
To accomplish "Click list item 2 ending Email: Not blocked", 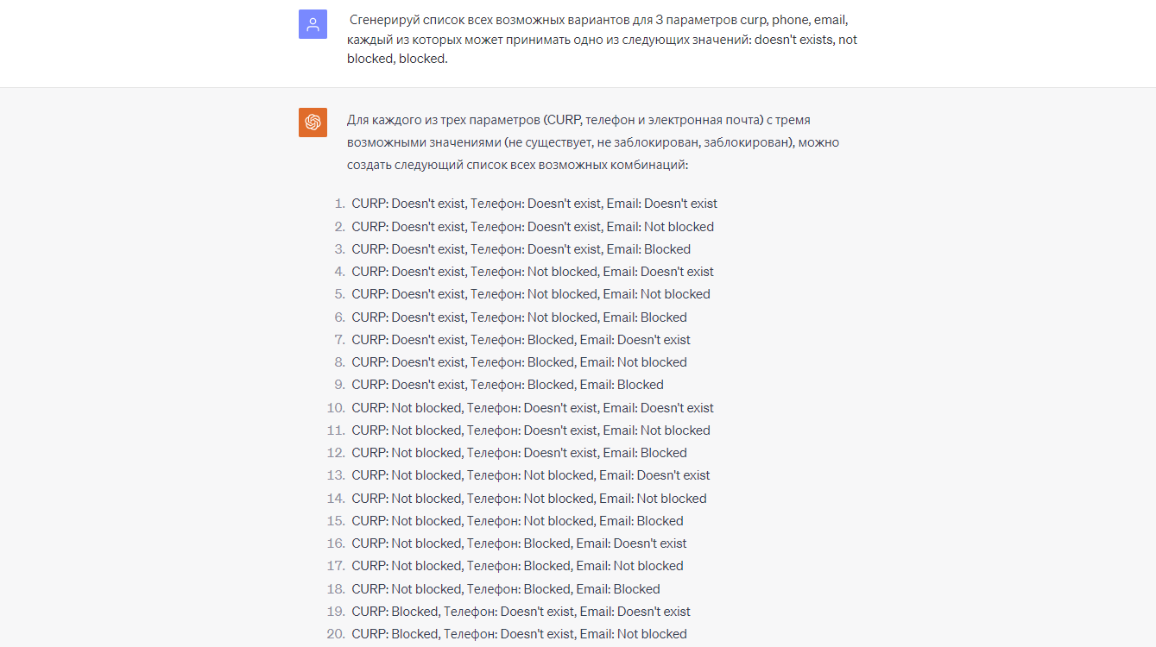I will click(x=533, y=227).
